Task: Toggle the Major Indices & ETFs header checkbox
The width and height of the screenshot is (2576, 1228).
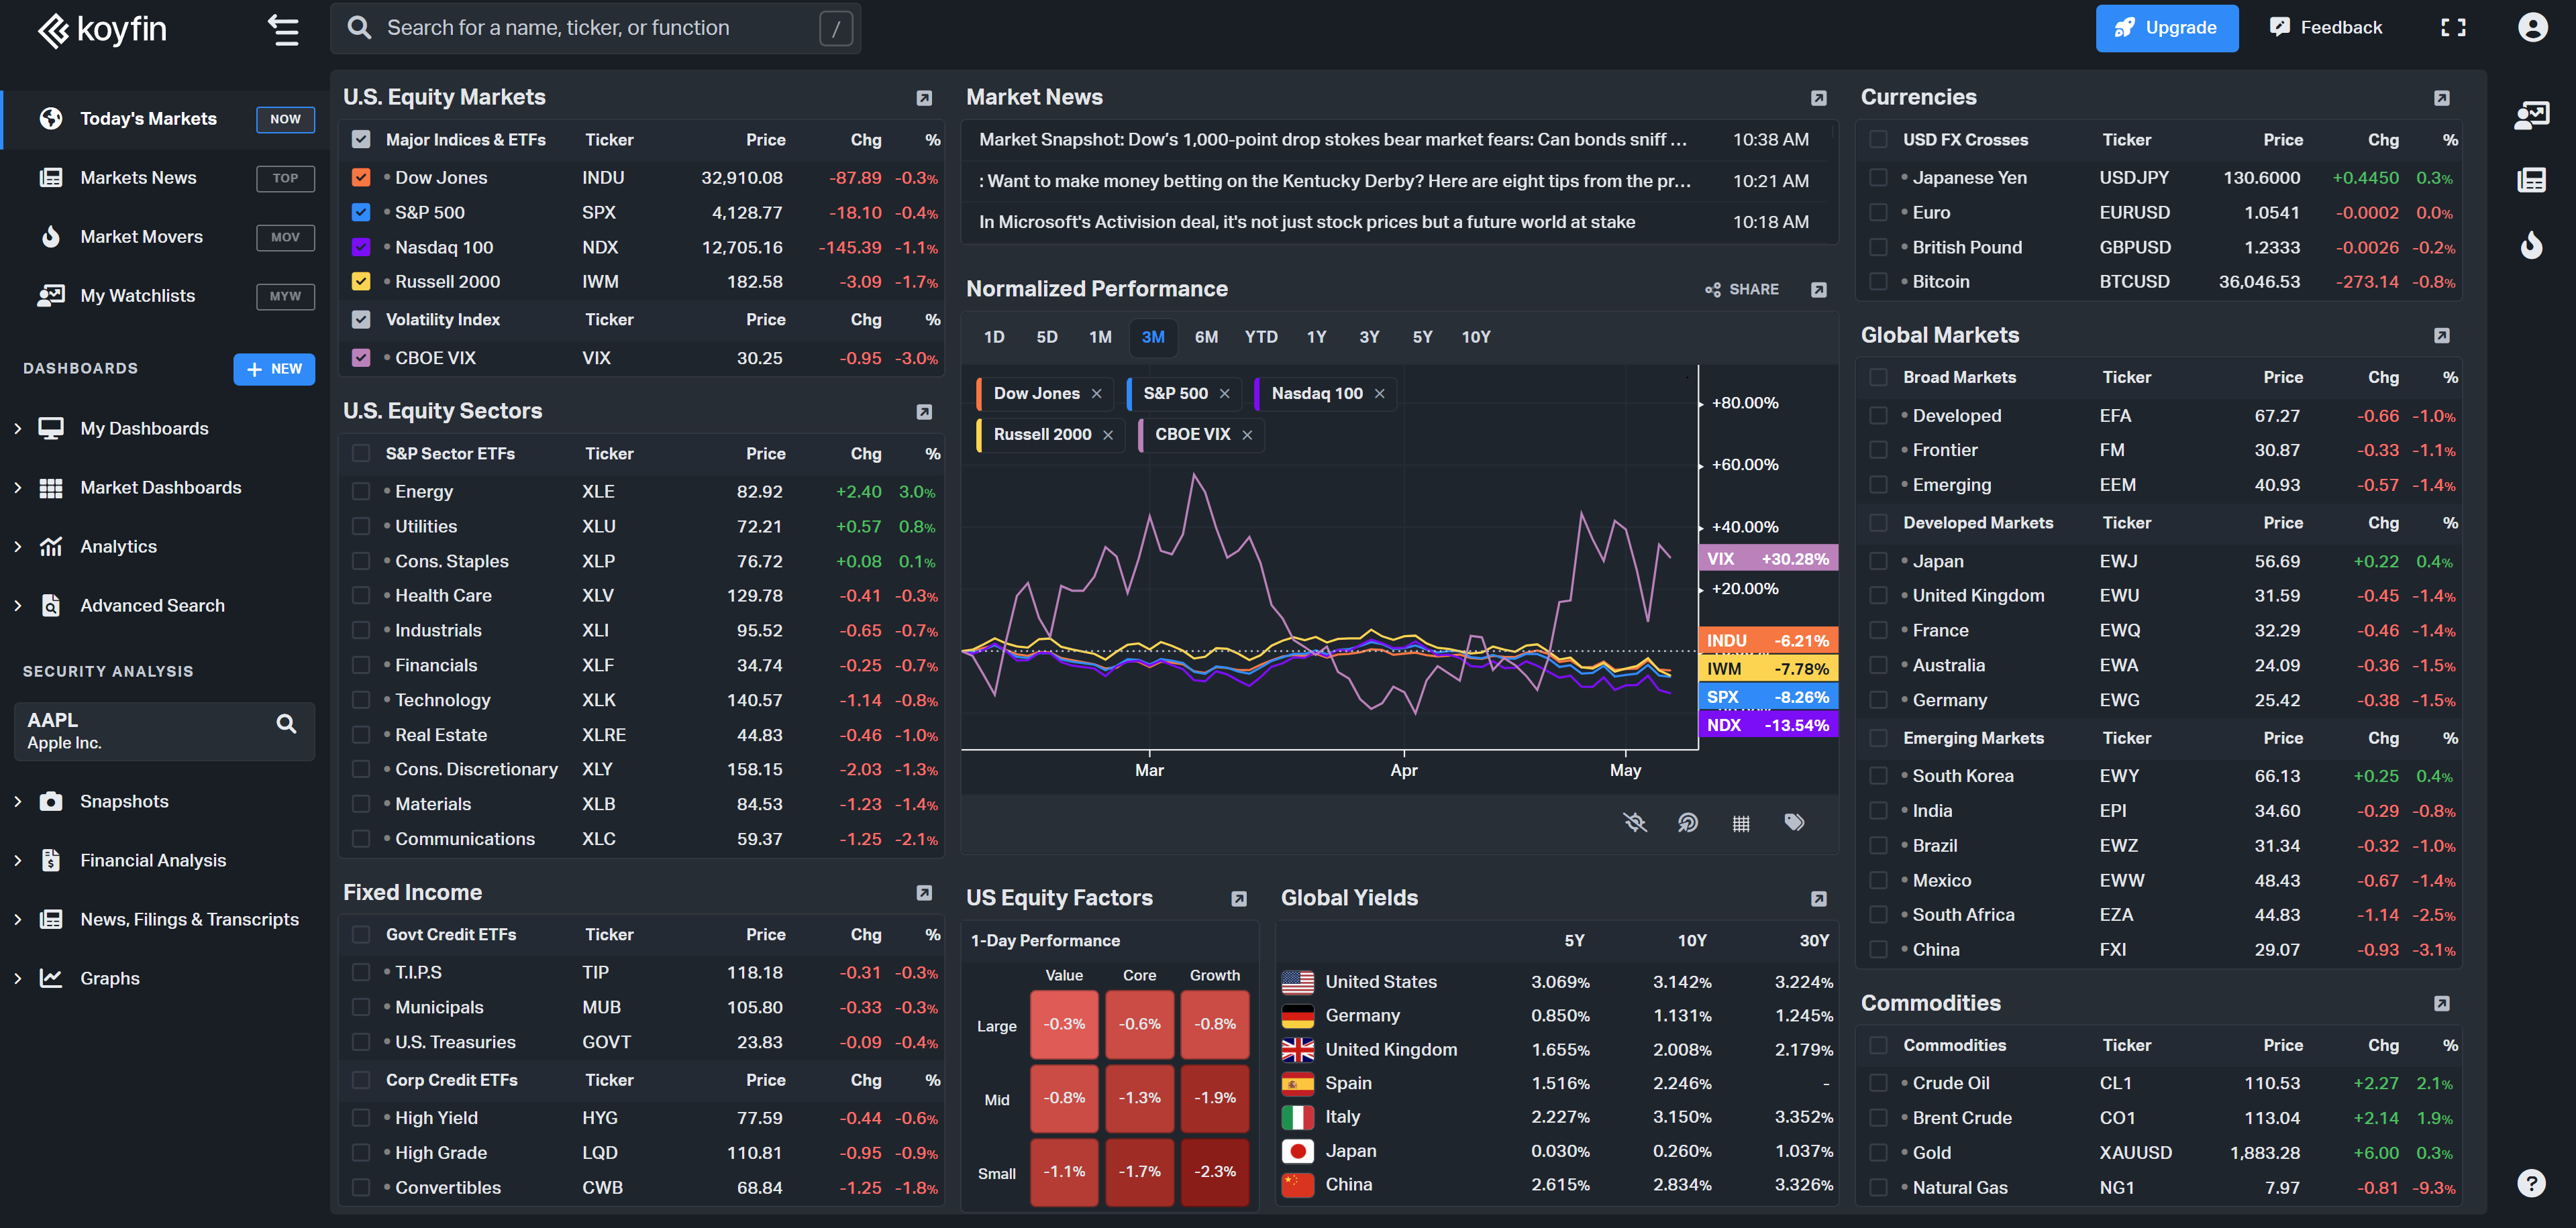Action: (361, 140)
